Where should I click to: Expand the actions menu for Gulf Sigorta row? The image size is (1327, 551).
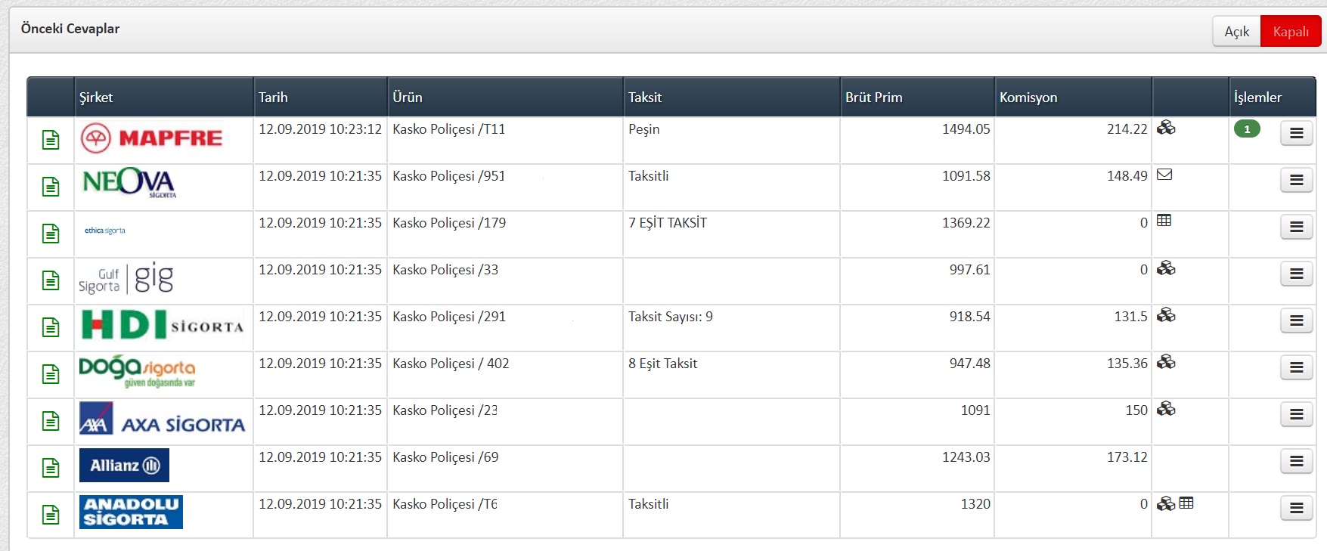click(1296, 274)
